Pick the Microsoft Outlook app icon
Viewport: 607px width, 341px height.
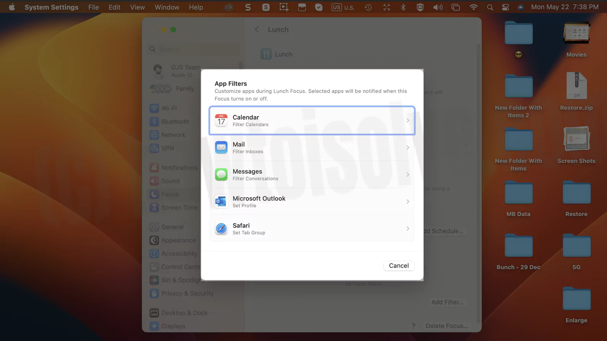221,201
